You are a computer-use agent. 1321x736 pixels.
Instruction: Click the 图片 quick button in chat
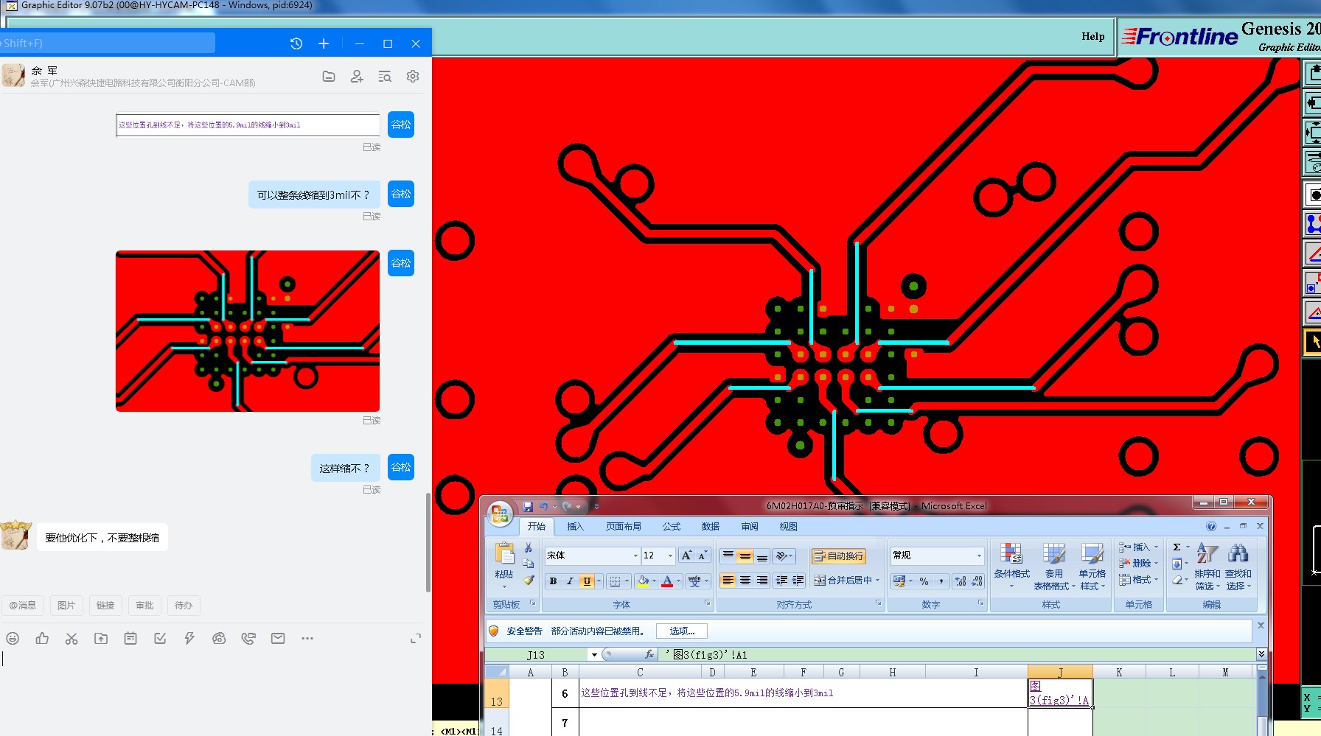(66, 606)
